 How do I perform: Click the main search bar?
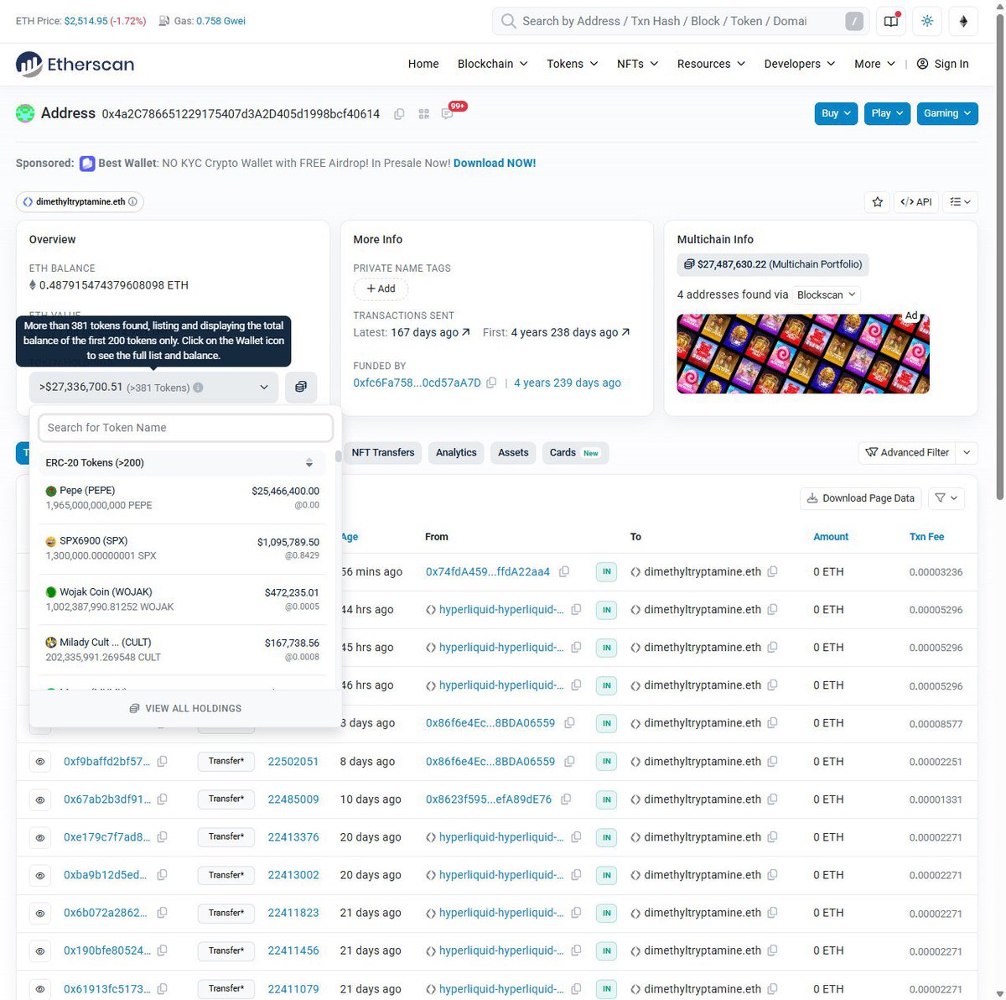(679, 22)
